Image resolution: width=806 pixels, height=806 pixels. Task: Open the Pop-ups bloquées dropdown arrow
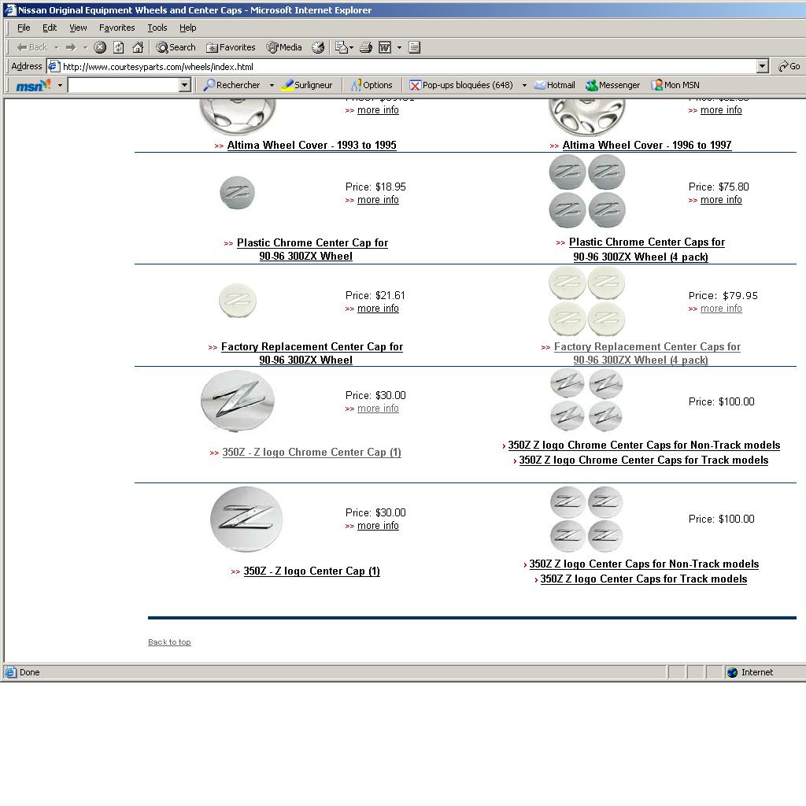524,85
